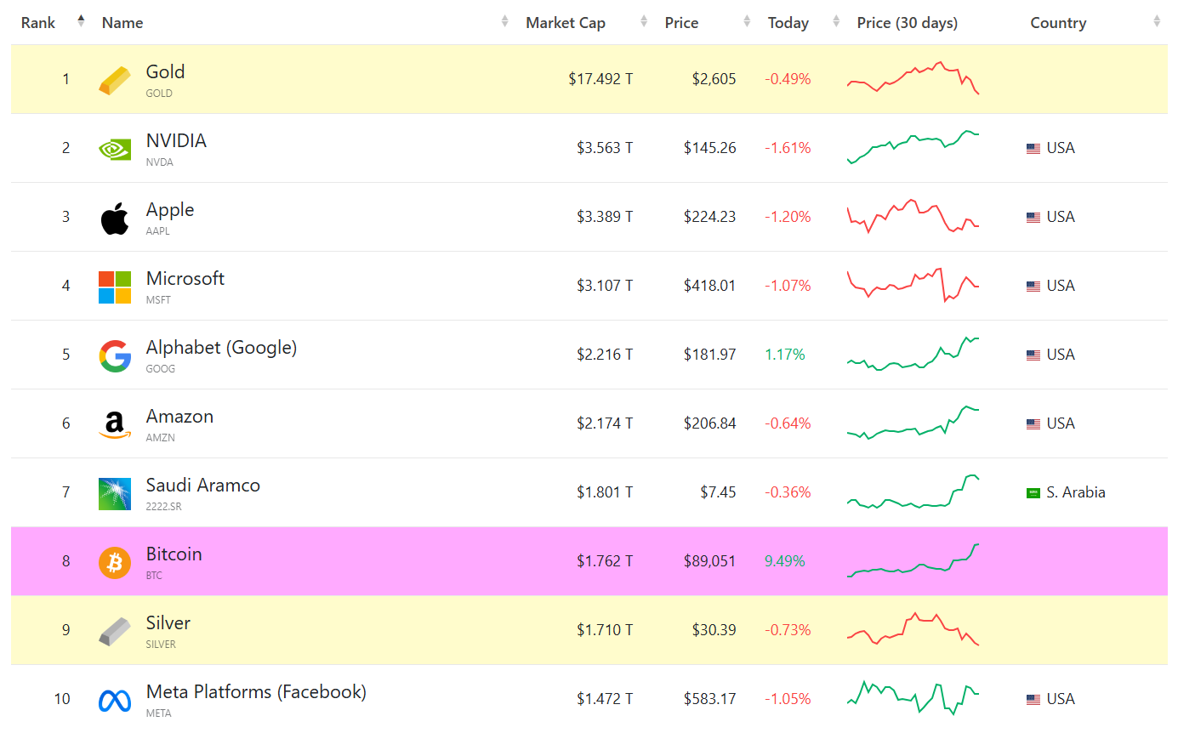Image resolution: width=1178 pixels, height=733 pixels.
Task: Click Silver price $30.39
Action: point(714,631)
